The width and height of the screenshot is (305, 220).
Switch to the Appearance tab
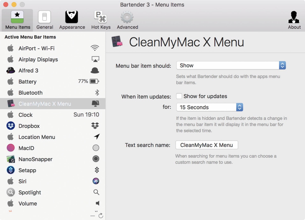pos(72,20)
